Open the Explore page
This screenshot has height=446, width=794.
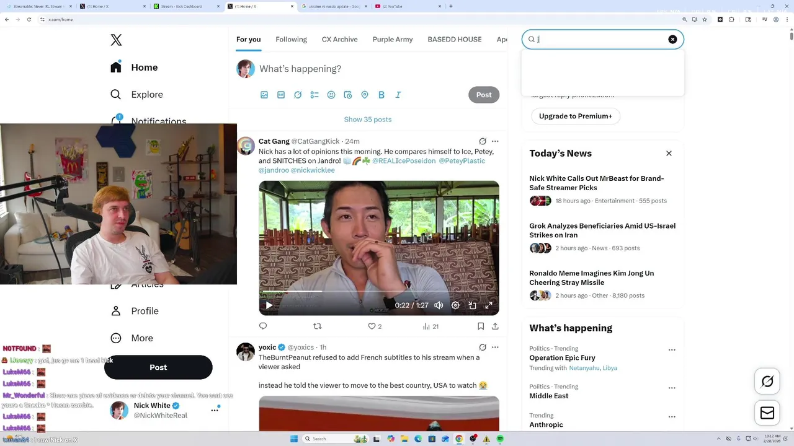pos(136,95)
